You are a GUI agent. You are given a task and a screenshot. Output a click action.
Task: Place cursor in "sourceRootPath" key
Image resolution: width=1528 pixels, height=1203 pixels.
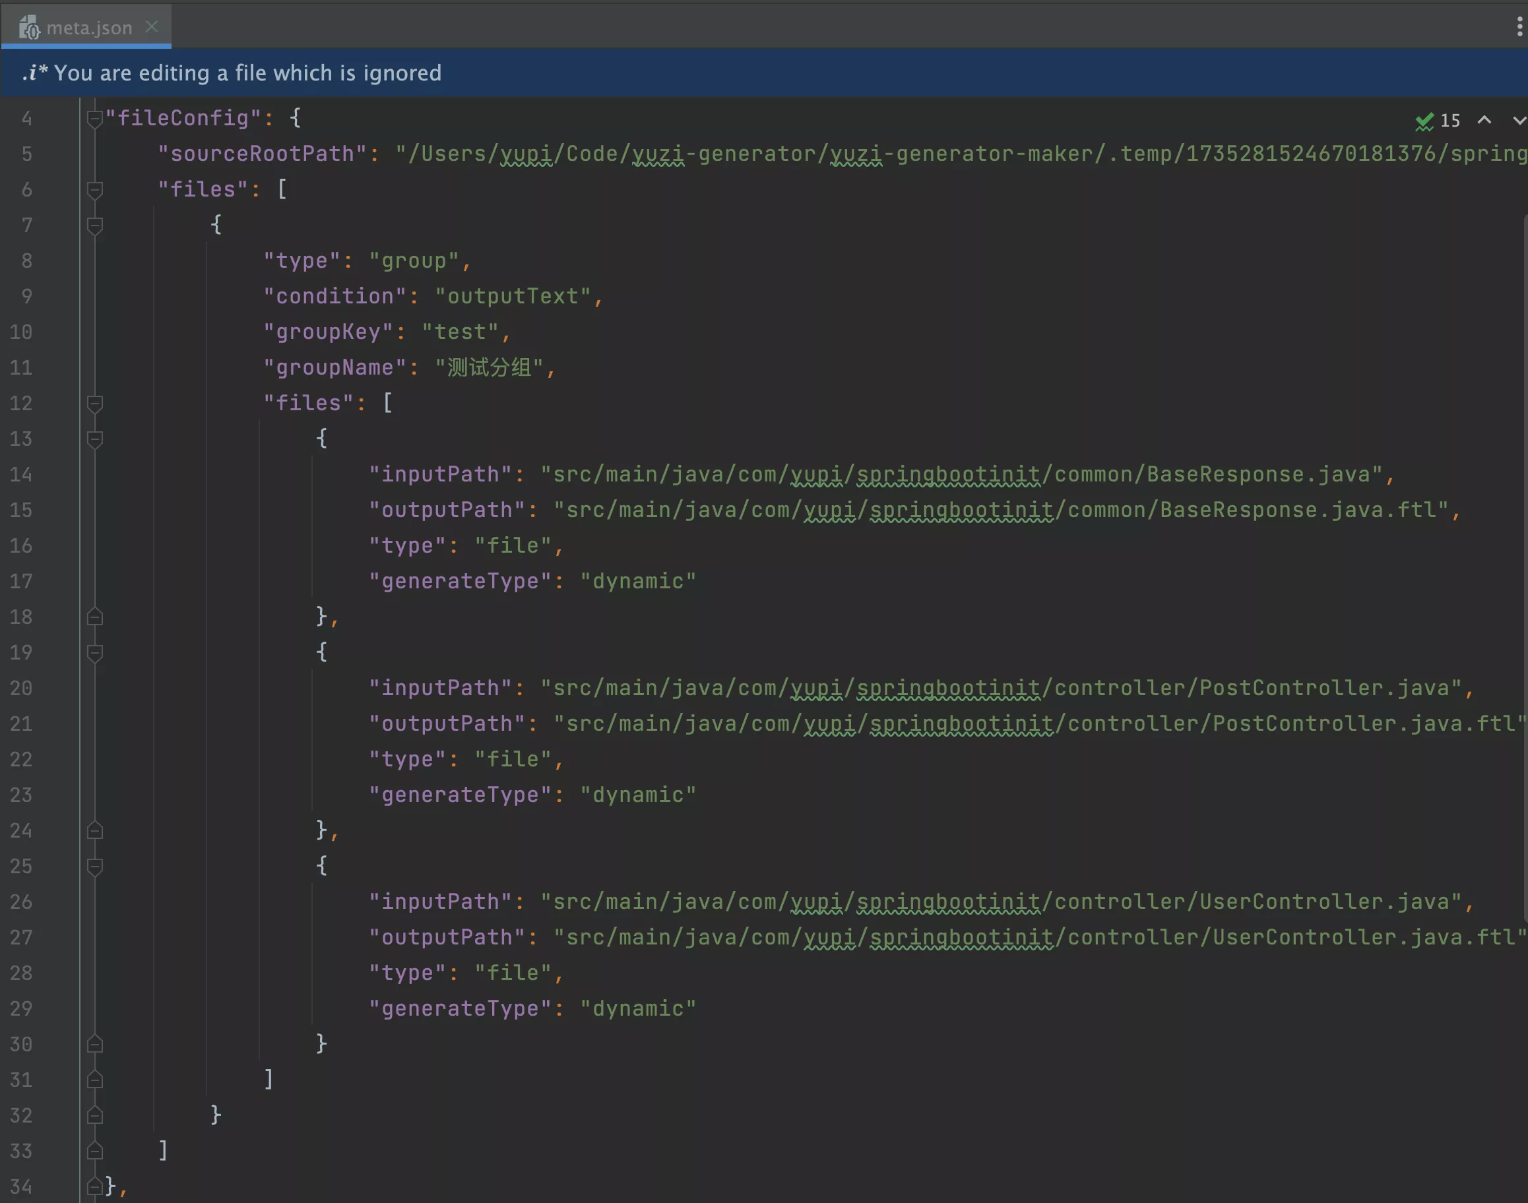point(263,154)
